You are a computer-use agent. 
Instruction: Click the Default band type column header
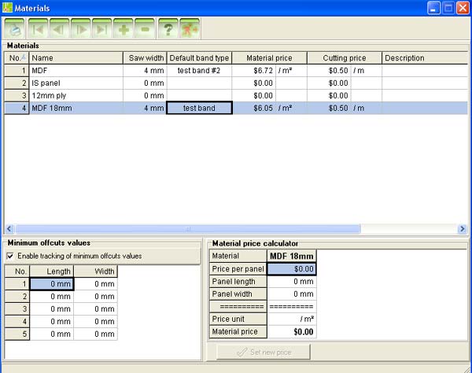click(x=199, y=57)
